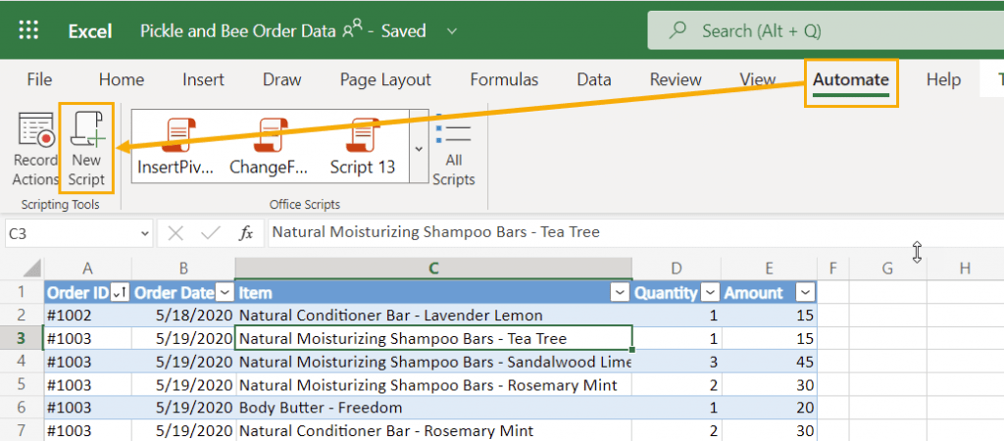Switch to the Data tab
Viewport: 1004px width, 441px height.
(x=594, y=80)
